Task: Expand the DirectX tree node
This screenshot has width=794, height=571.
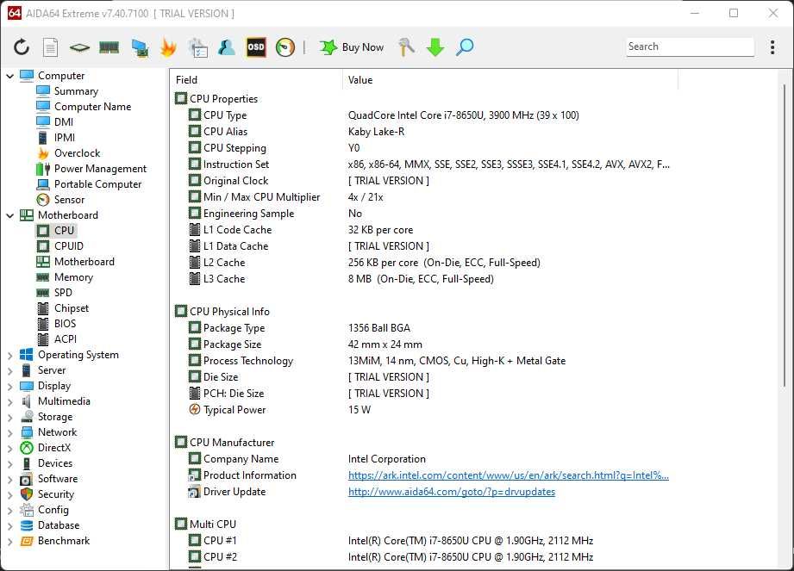Action: pos(9,449)
